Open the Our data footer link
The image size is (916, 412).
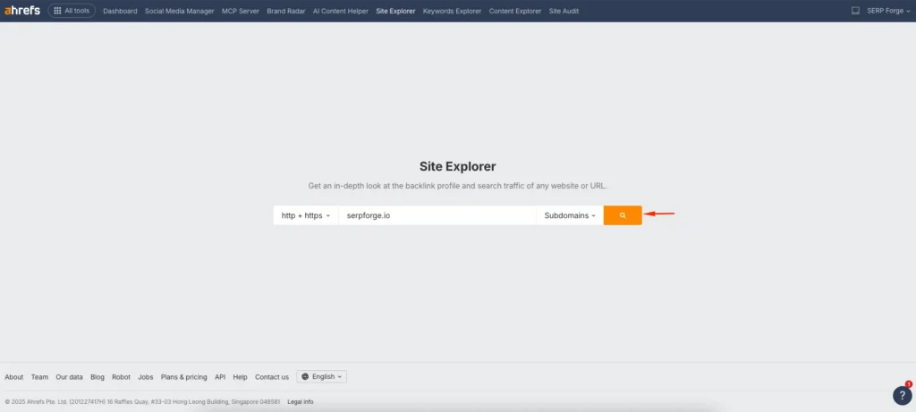pyautogui.click(x=70, y=377)
